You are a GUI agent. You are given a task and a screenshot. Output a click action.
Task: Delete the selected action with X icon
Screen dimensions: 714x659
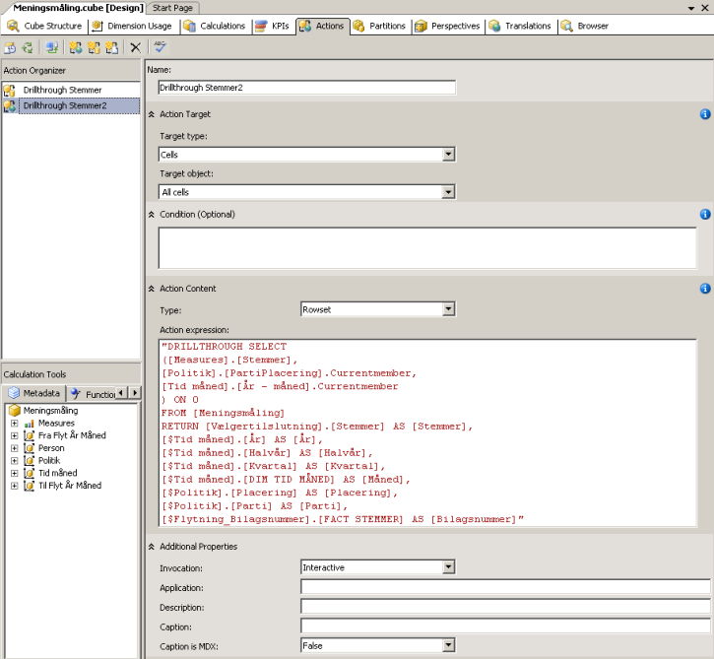135,47
